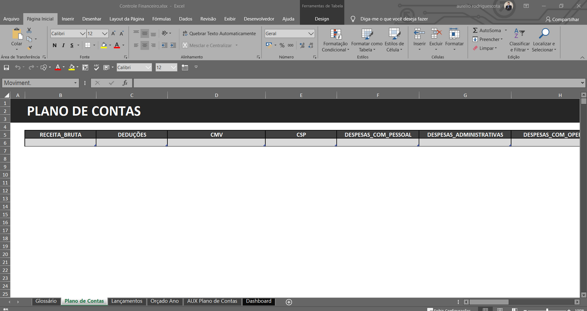Open the Name Box dropdown showing Moviment.
587x311 pixels.
76,82
